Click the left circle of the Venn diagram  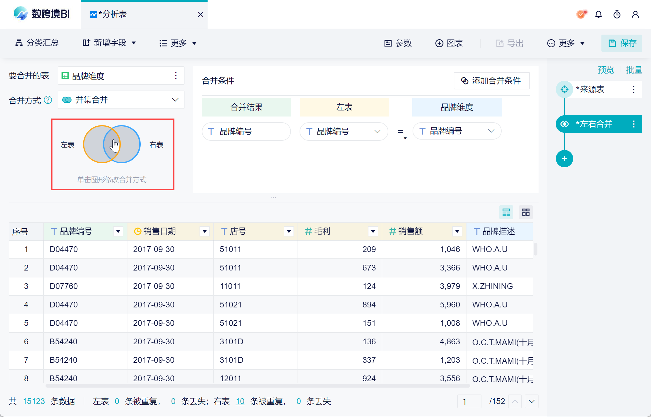point(92,144)
